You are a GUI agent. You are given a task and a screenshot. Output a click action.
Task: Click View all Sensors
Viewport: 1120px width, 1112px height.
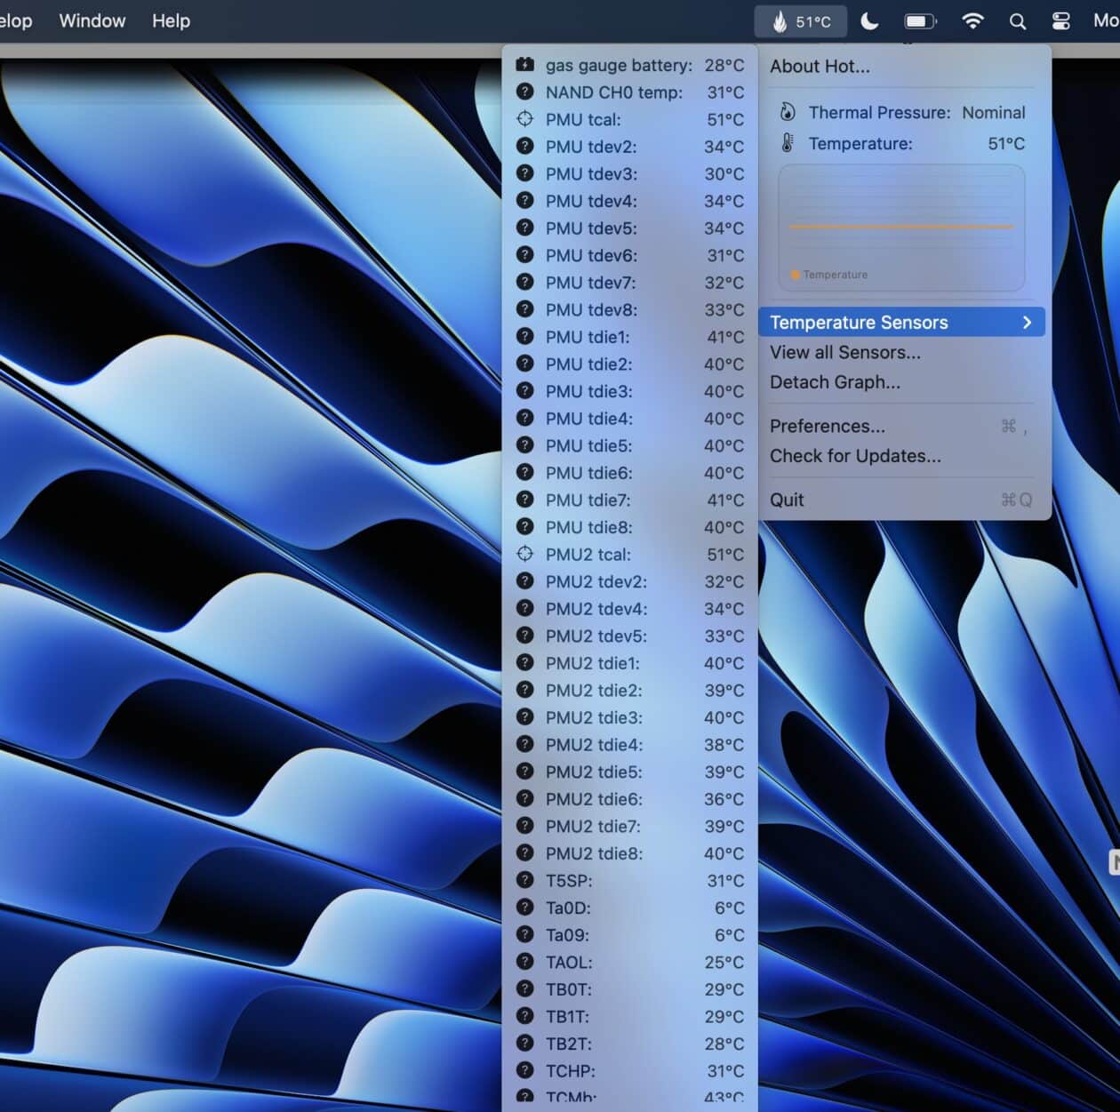point(845,352)
